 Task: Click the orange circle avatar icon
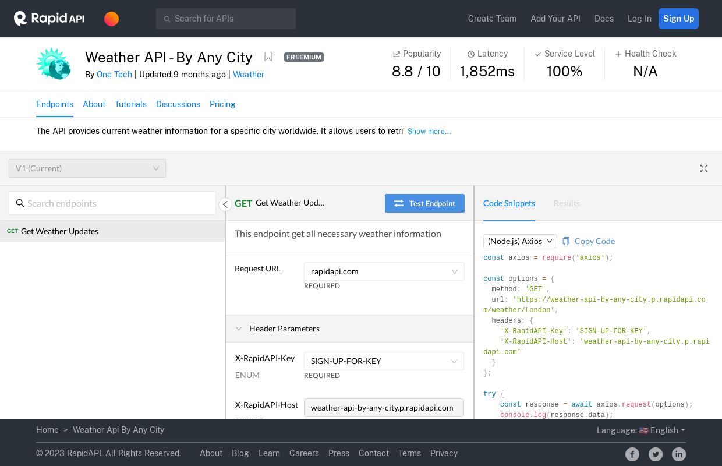point(112,19)
